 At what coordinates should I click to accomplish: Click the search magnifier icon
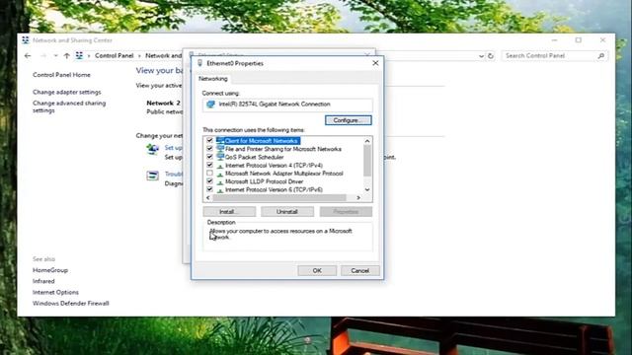coord(601,56)
